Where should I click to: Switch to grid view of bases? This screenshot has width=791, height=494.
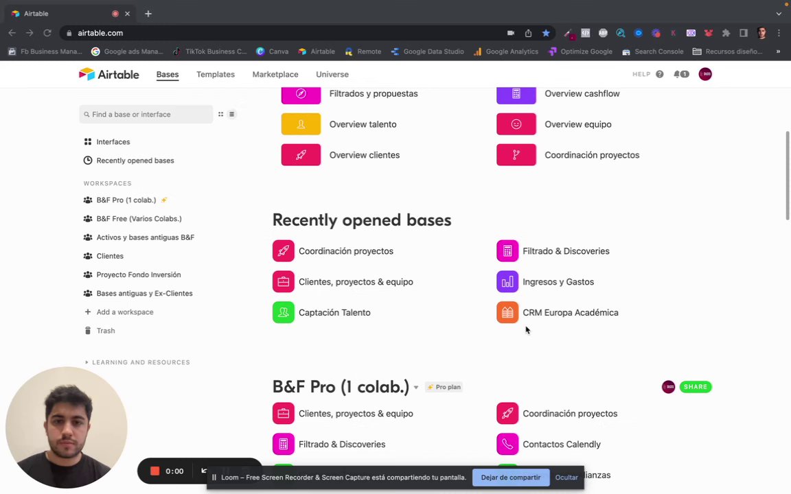[x=220, y=115]
